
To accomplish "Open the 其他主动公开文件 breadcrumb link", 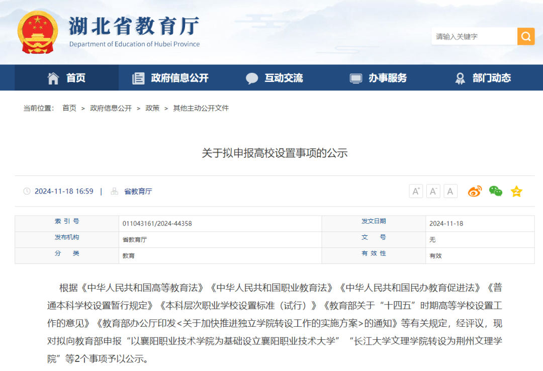I will coord(200,108).
